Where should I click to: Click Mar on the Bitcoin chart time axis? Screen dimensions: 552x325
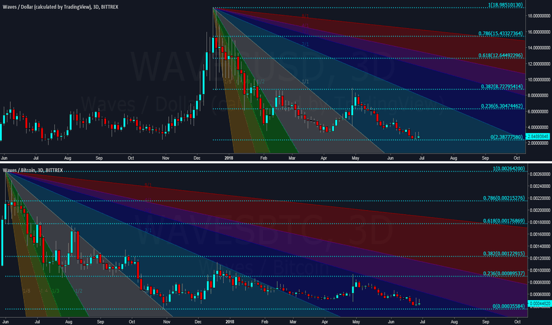click(x=293, y=321)
